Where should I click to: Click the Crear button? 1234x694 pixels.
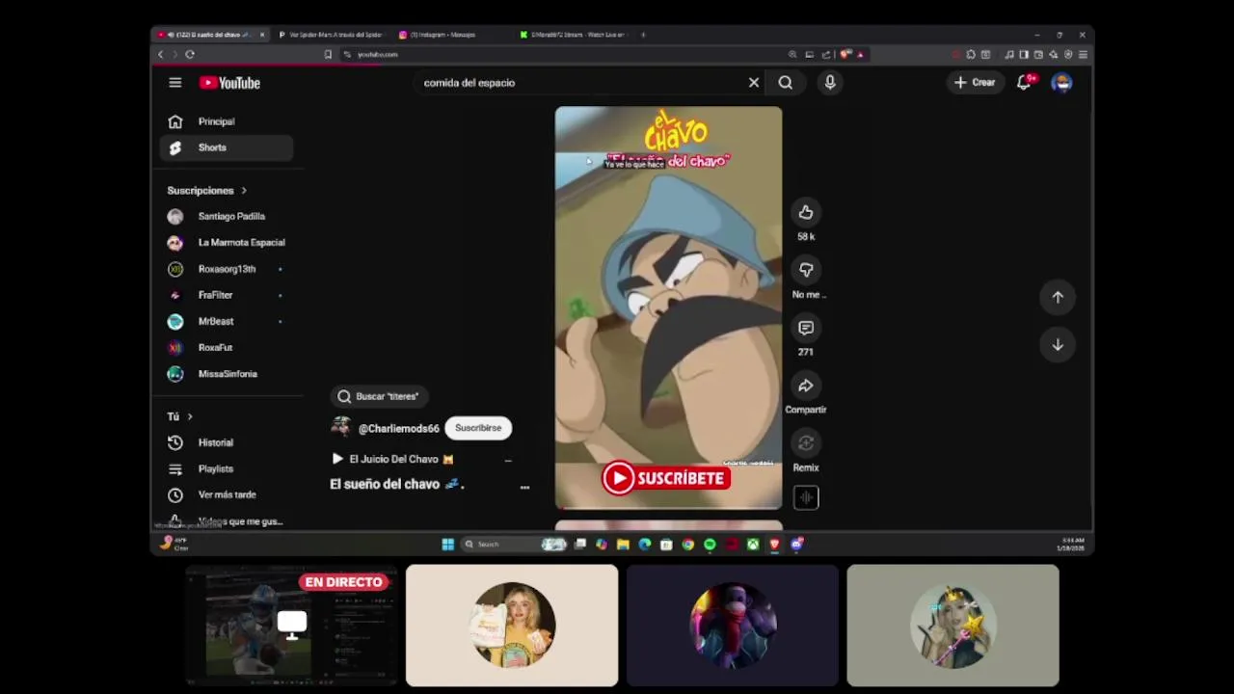pyautogui.click(x=975, y=83)
